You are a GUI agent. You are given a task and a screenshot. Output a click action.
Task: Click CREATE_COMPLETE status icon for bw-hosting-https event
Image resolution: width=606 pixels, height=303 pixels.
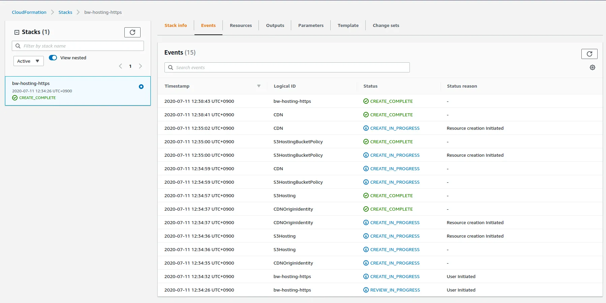point(366,101)
